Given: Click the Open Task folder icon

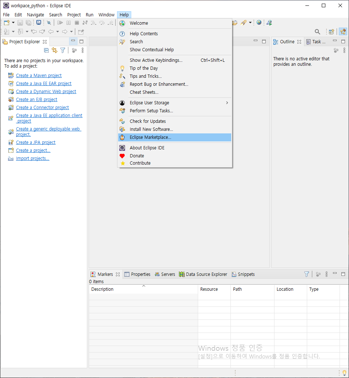Looking at the screenshot, I should click(235, 23).
